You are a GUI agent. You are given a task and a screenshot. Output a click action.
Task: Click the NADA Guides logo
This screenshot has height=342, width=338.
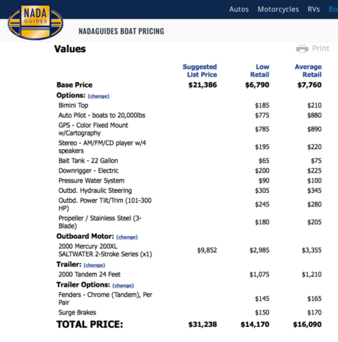click(36, 23)
